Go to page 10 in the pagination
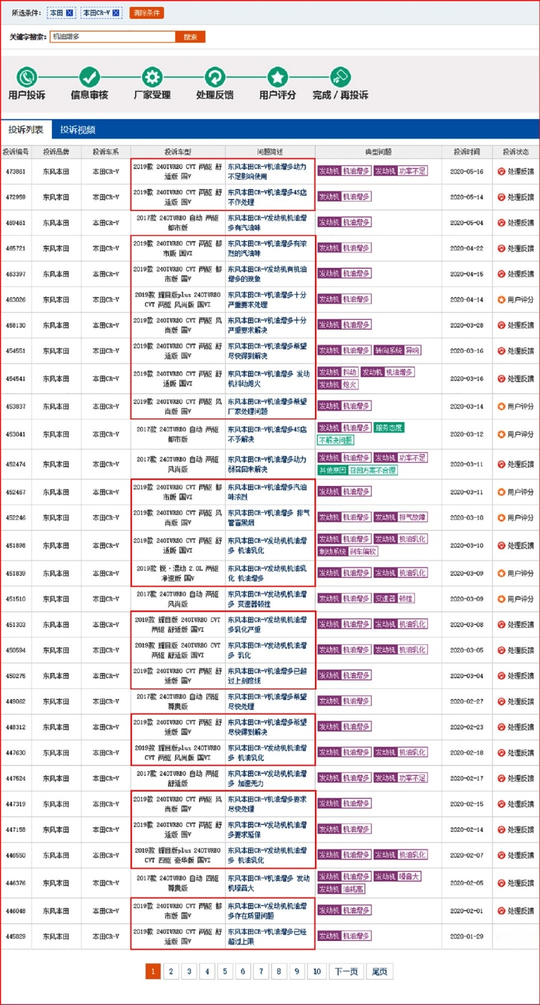540x1005 pixels. (317, 971)
